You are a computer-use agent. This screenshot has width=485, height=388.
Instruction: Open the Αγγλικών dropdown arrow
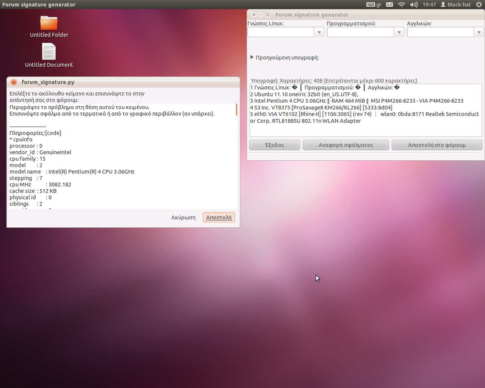[x=479, y=32]
